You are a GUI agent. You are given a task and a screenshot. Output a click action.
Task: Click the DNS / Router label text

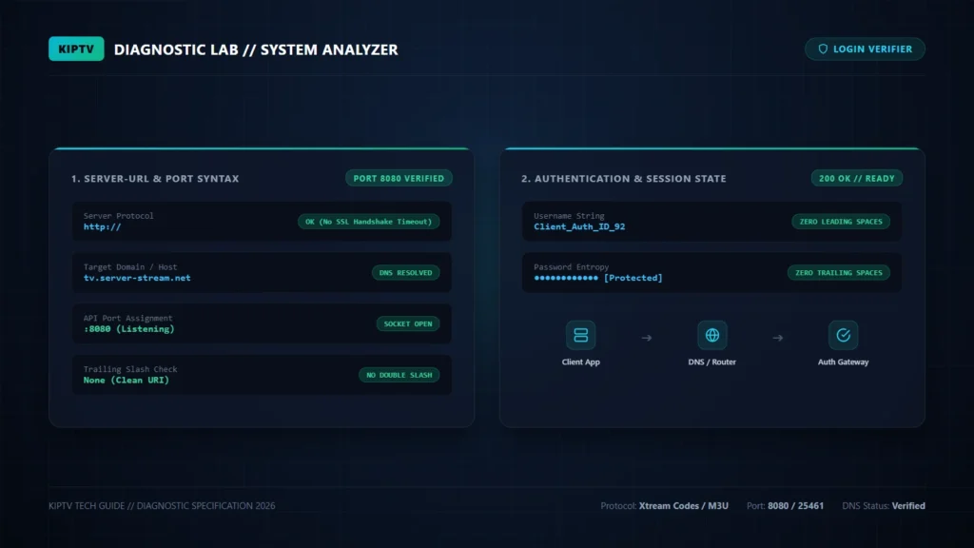pyautogui.click(x=711, y=362)
